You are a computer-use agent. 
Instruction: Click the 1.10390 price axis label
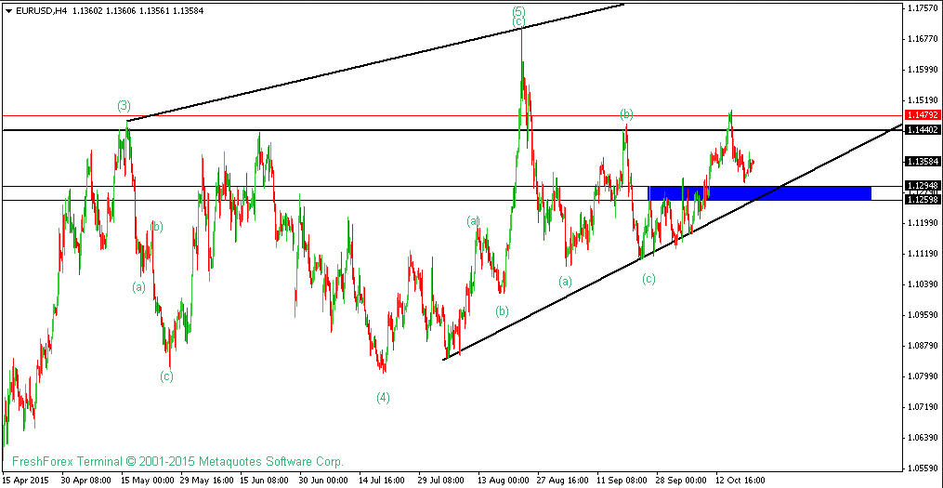click(x=922, y=284)
